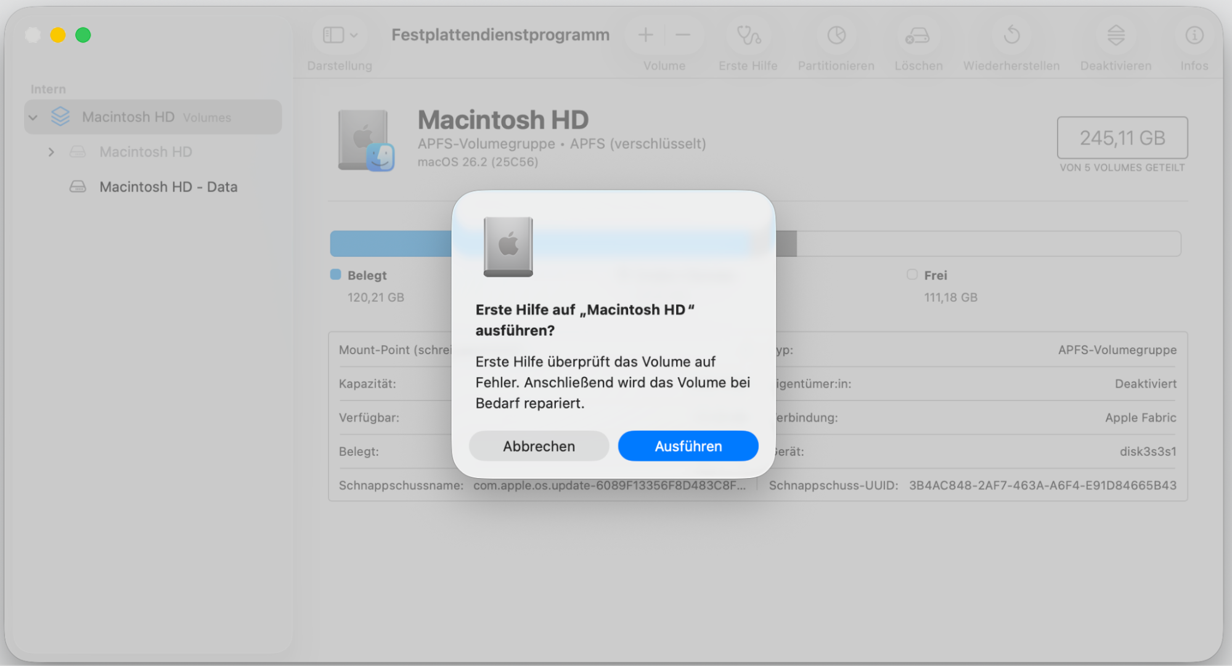Select Macintosh HD Volumes in sidebar

pyautogui.click(x=153, y=117)
